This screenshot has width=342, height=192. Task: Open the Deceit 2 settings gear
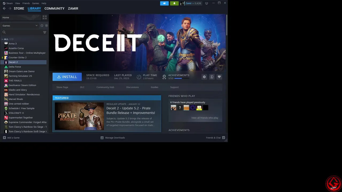(x=204, y=77)
